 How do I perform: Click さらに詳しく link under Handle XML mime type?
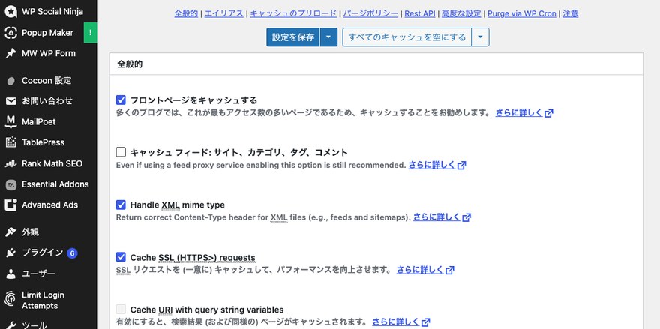(437, 217)
